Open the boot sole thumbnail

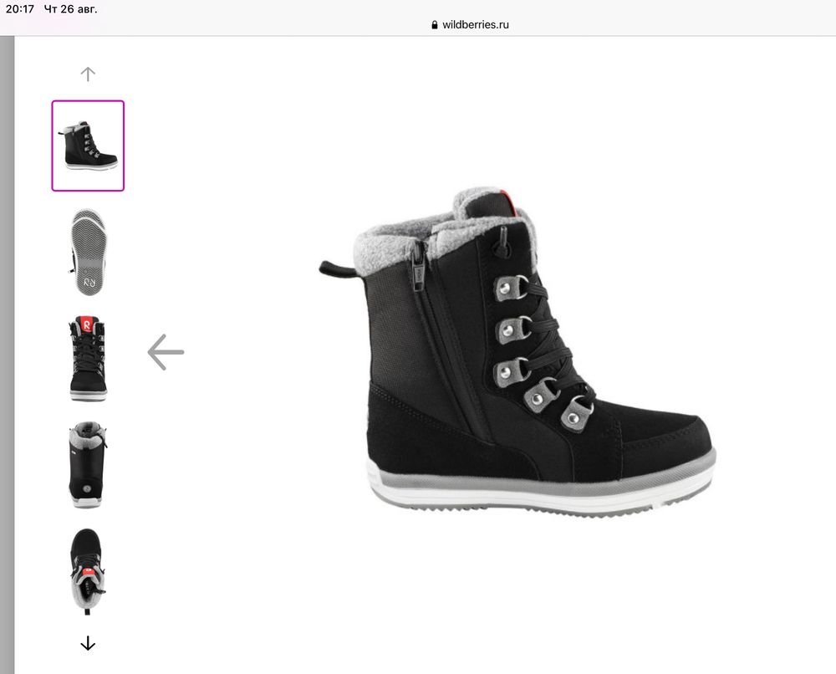89,253
